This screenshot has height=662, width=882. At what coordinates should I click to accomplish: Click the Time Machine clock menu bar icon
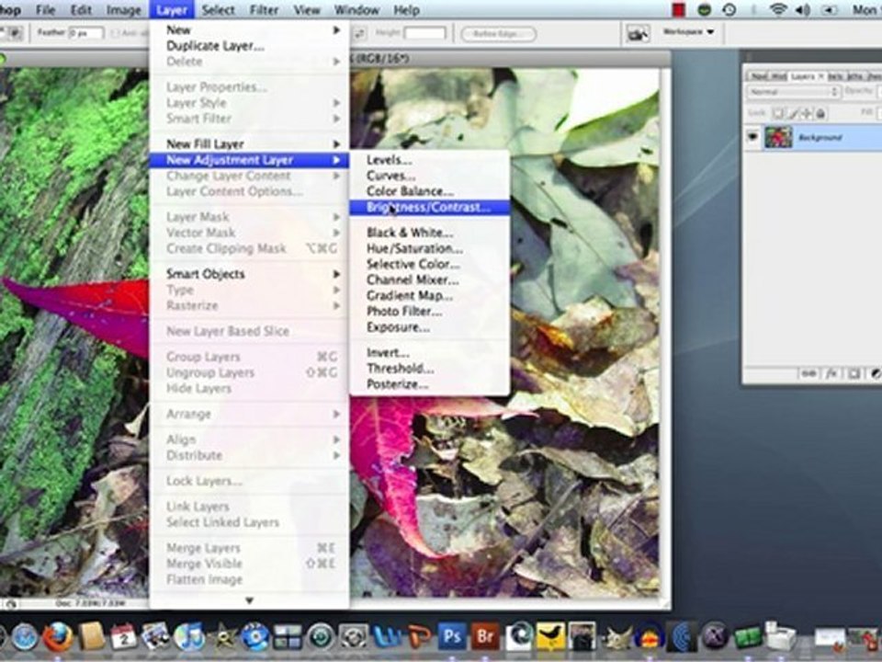(x=729, y=9)
